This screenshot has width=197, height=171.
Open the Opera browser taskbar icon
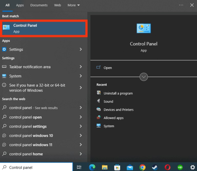168,167
